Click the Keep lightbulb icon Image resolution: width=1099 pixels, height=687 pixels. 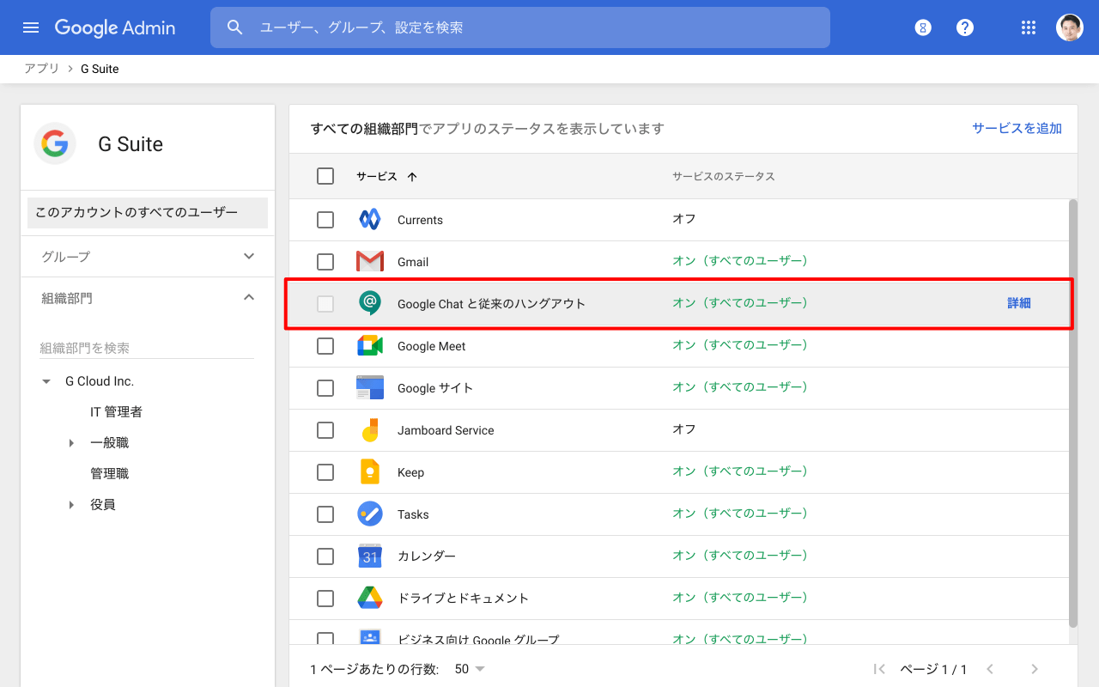coord(370,472)
